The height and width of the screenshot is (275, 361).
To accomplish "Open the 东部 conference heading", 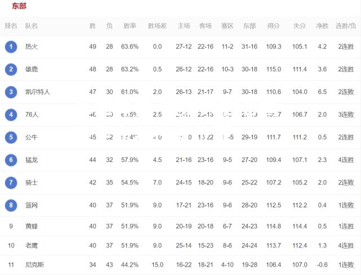I will tap(19, 6).
